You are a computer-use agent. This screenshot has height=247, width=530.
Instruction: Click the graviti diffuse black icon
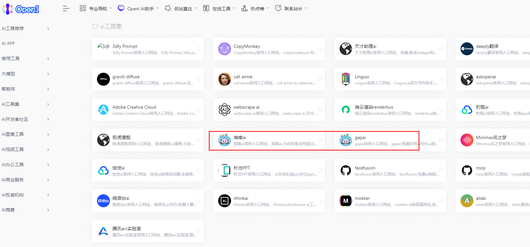[103, 79]
